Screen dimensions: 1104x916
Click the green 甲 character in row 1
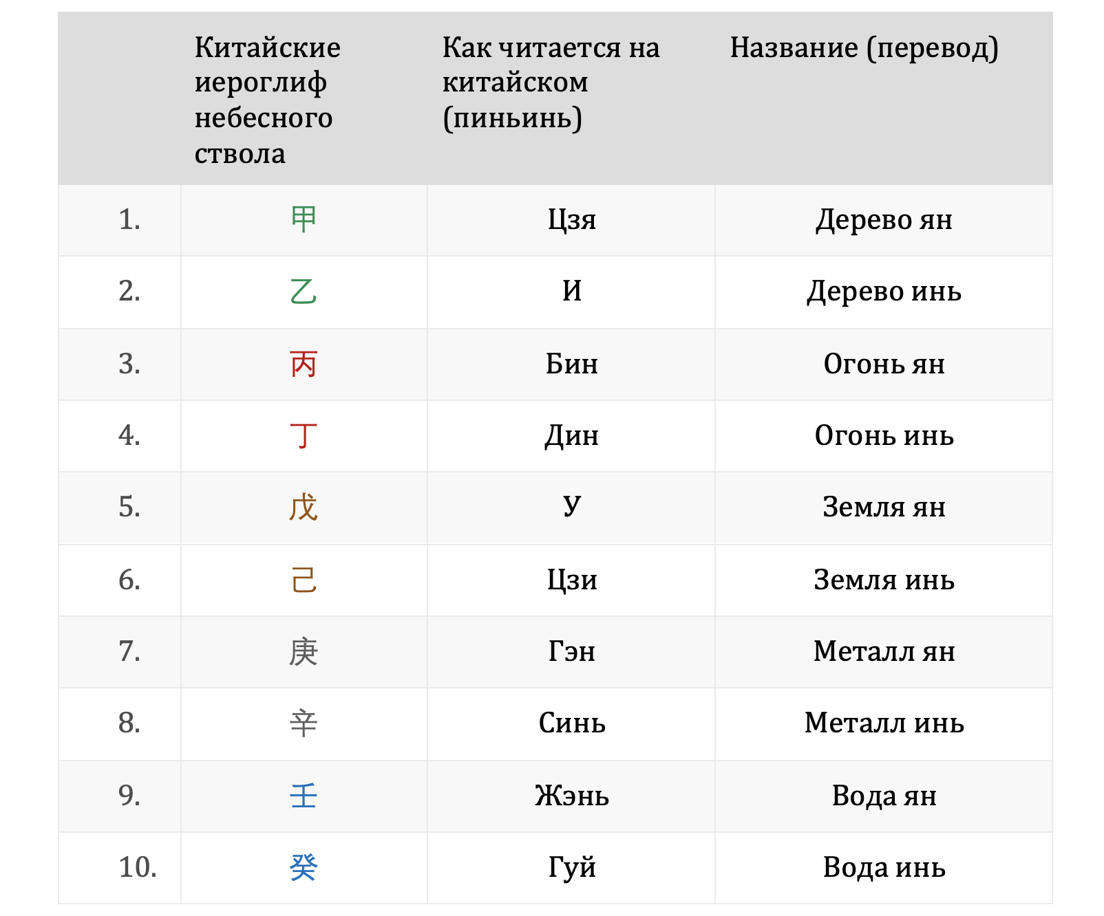(304, 220)
